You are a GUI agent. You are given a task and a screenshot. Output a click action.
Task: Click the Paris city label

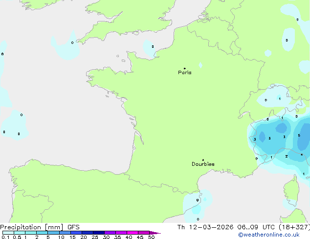click(x=185, y=73)
